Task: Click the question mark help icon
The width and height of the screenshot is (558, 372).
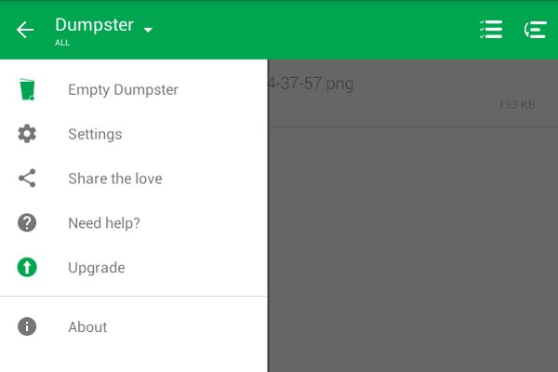Action: click(27, 223)
